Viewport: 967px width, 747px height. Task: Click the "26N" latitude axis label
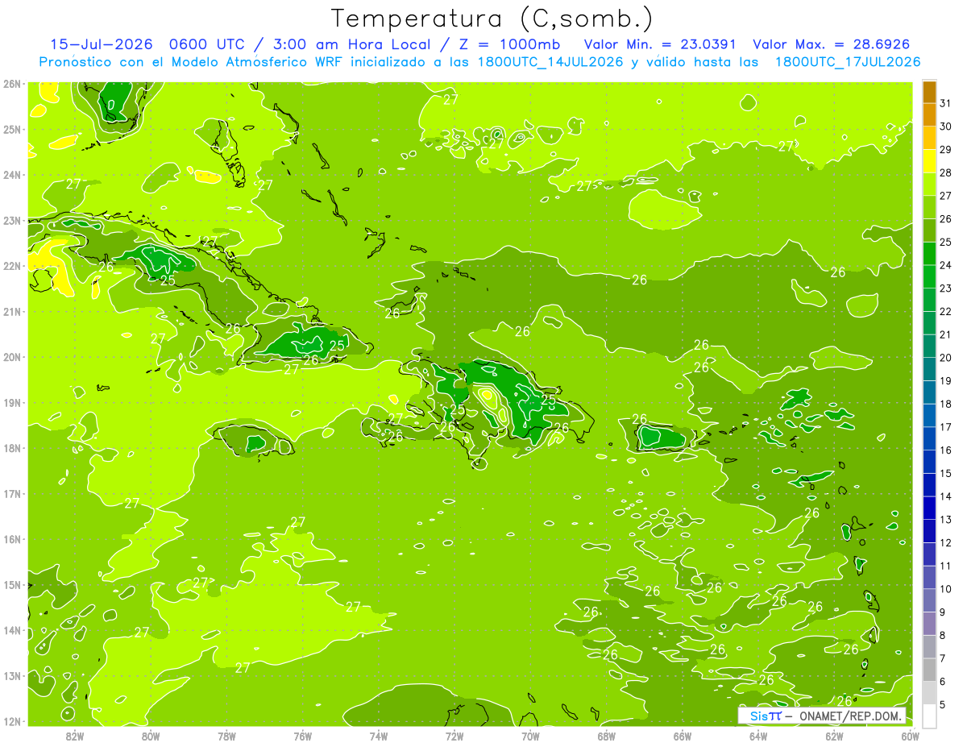(x=12, y=84)
